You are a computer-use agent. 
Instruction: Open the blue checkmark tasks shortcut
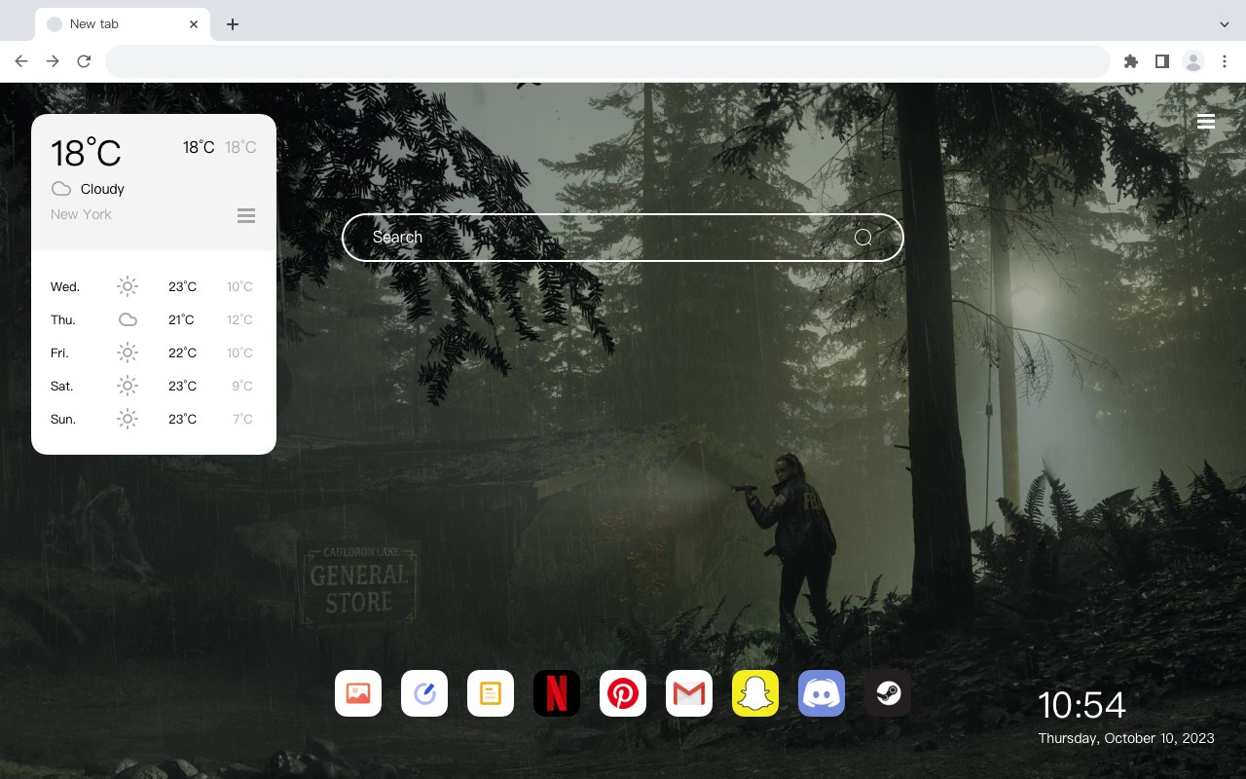(x=424, y=693)
